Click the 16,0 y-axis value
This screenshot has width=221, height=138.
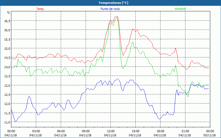[7, 30]
